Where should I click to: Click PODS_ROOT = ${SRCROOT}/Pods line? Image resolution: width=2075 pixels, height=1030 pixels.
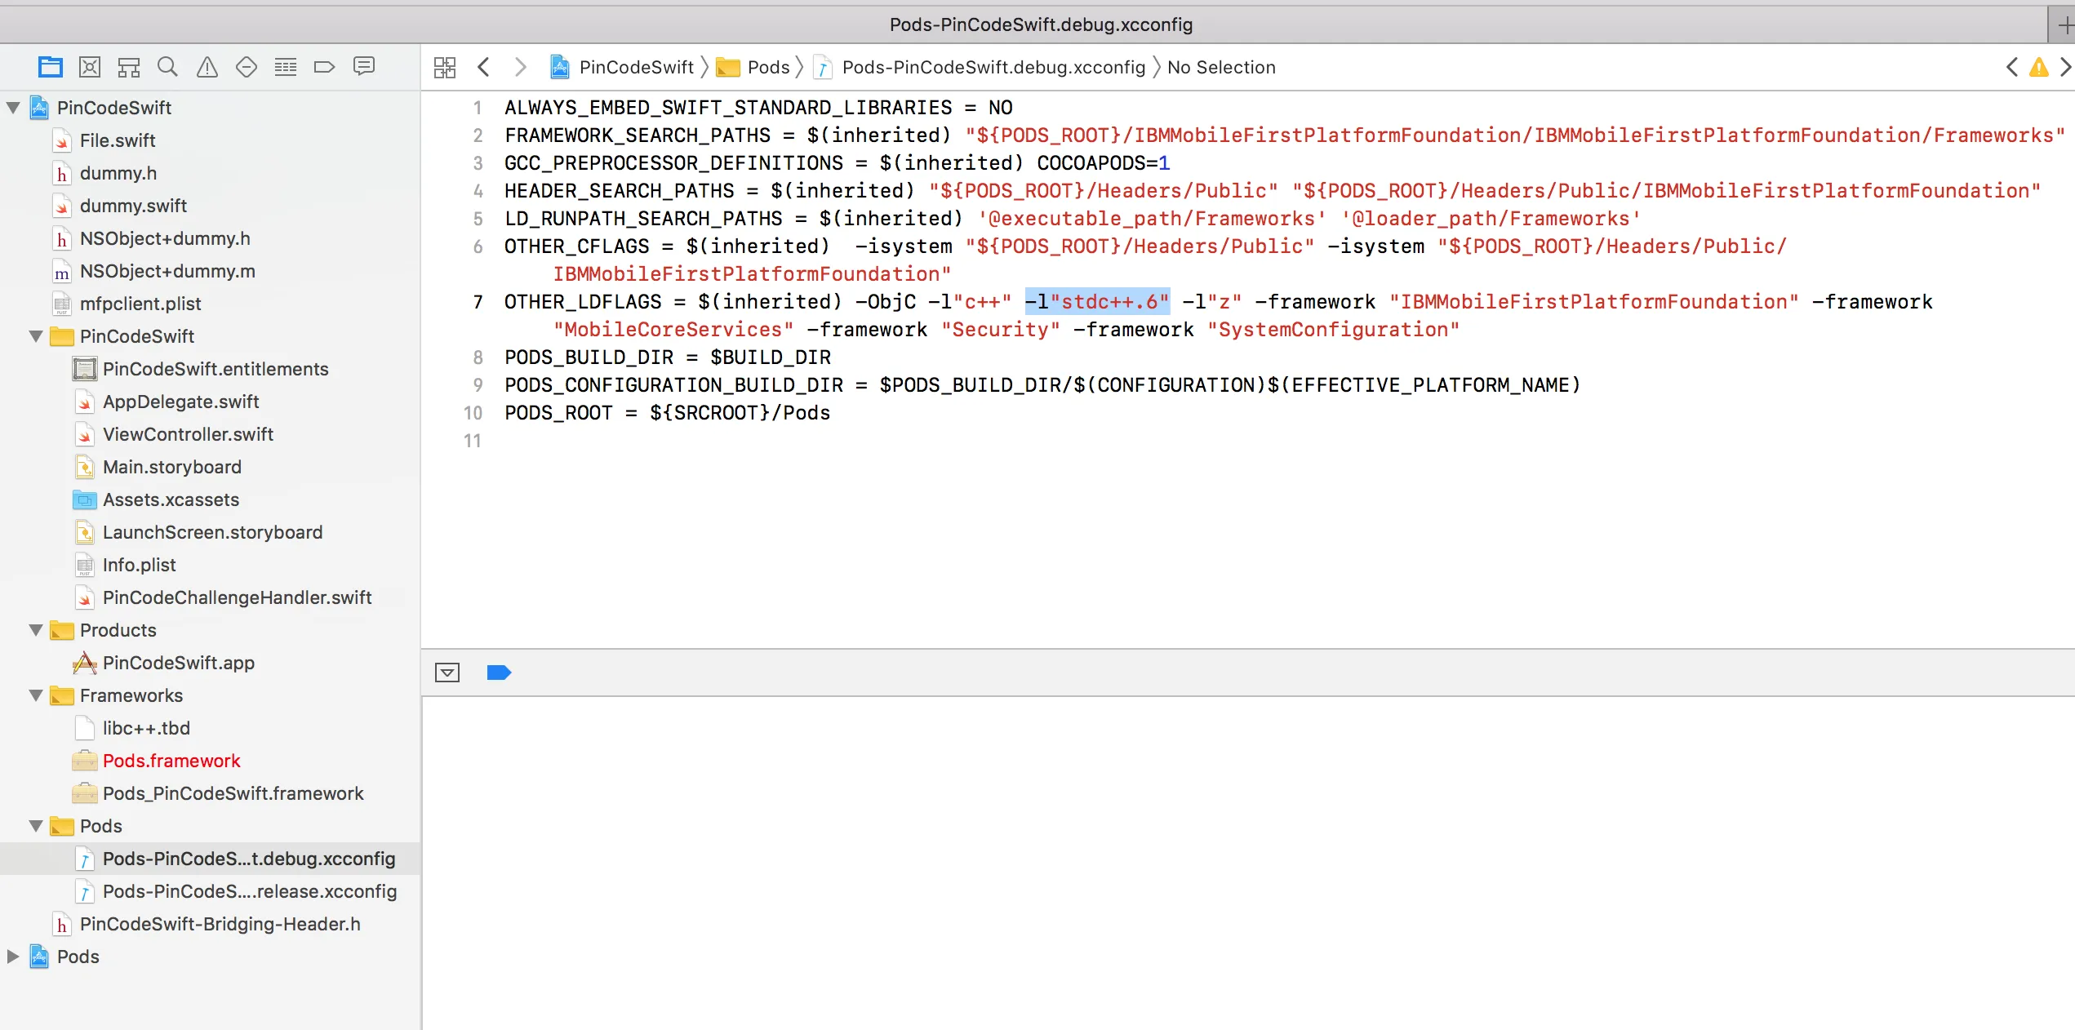pyautogui.click(x=667, y=413)
